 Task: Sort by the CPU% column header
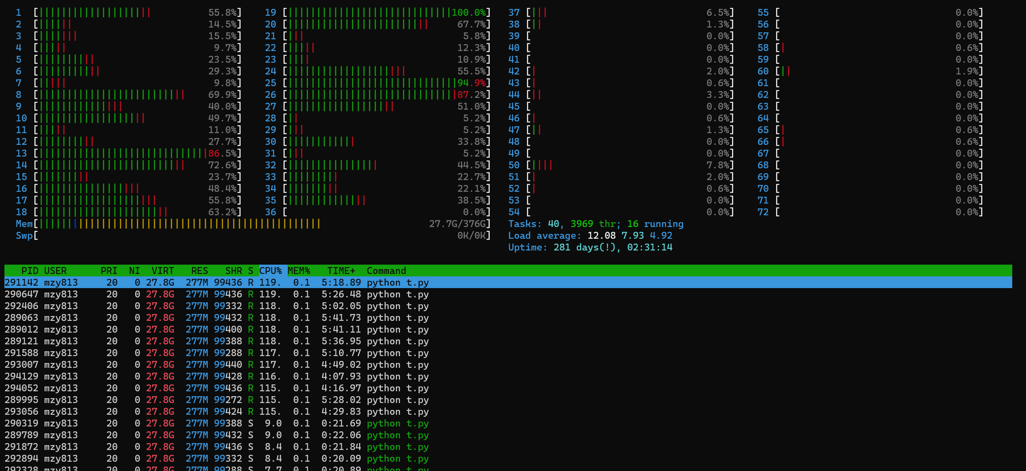click(x=271, y=271)
